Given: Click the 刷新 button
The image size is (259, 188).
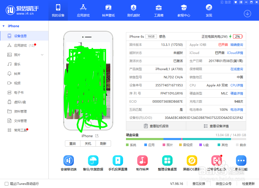Looking at the screenshot, I should (103, 143).
